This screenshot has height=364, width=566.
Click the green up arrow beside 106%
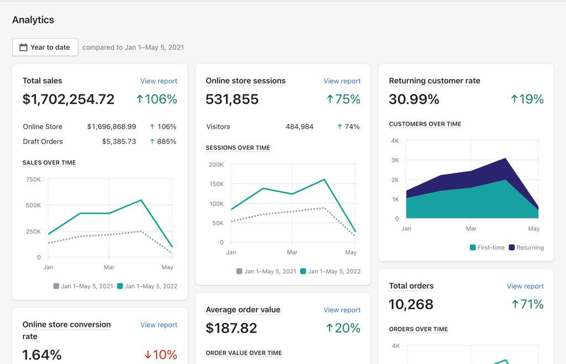140,99
